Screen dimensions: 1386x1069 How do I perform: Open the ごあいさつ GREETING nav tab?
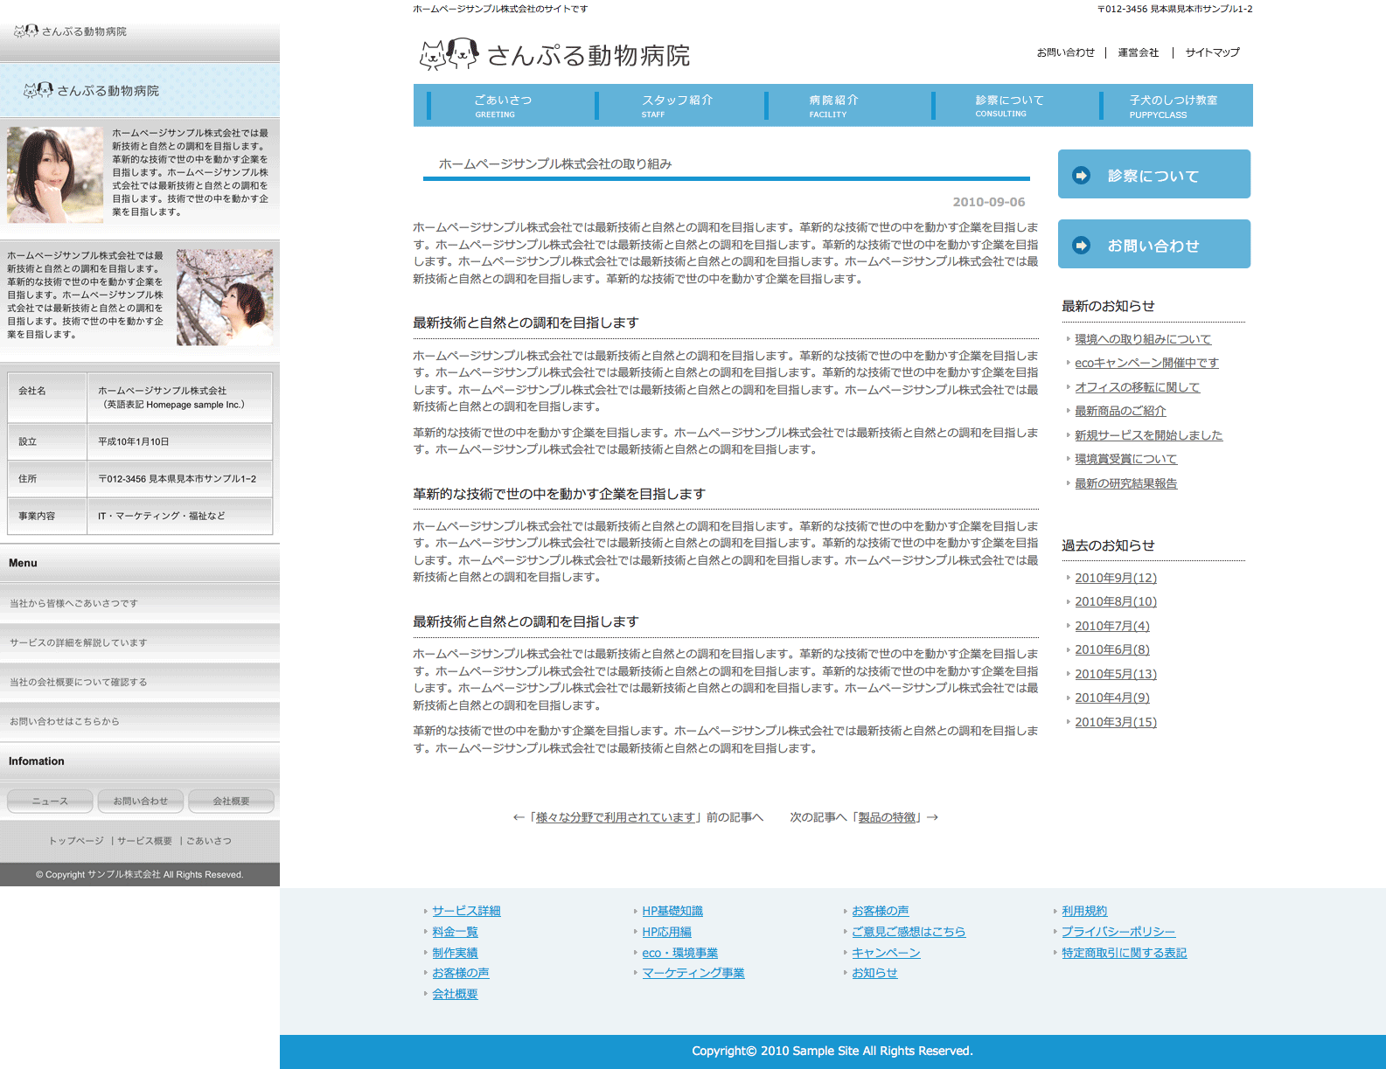[503, 105]
